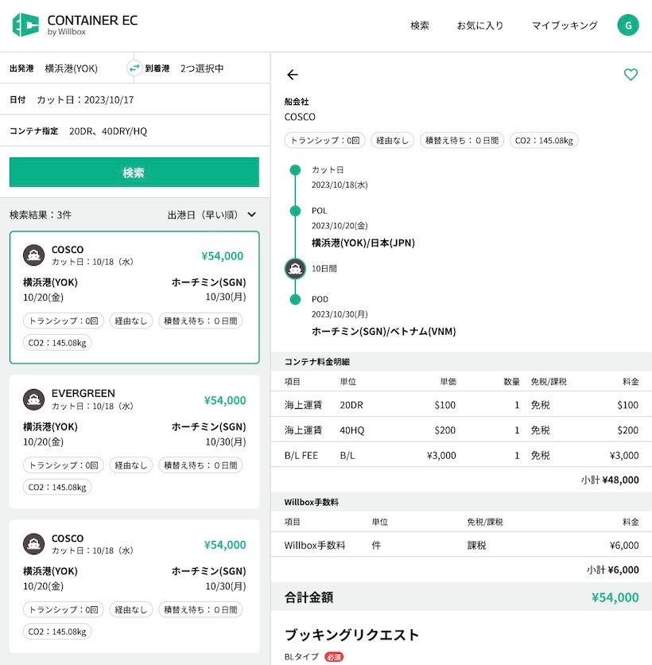Click 2023/10/18(水) cut date text

click(x=340, y=185)
